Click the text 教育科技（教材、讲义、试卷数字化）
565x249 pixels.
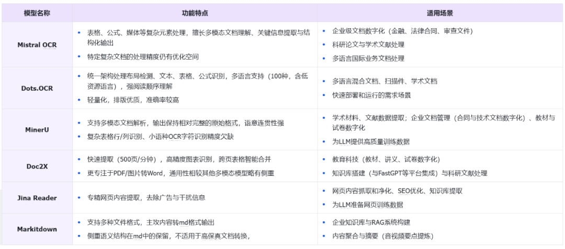point(386,160)
